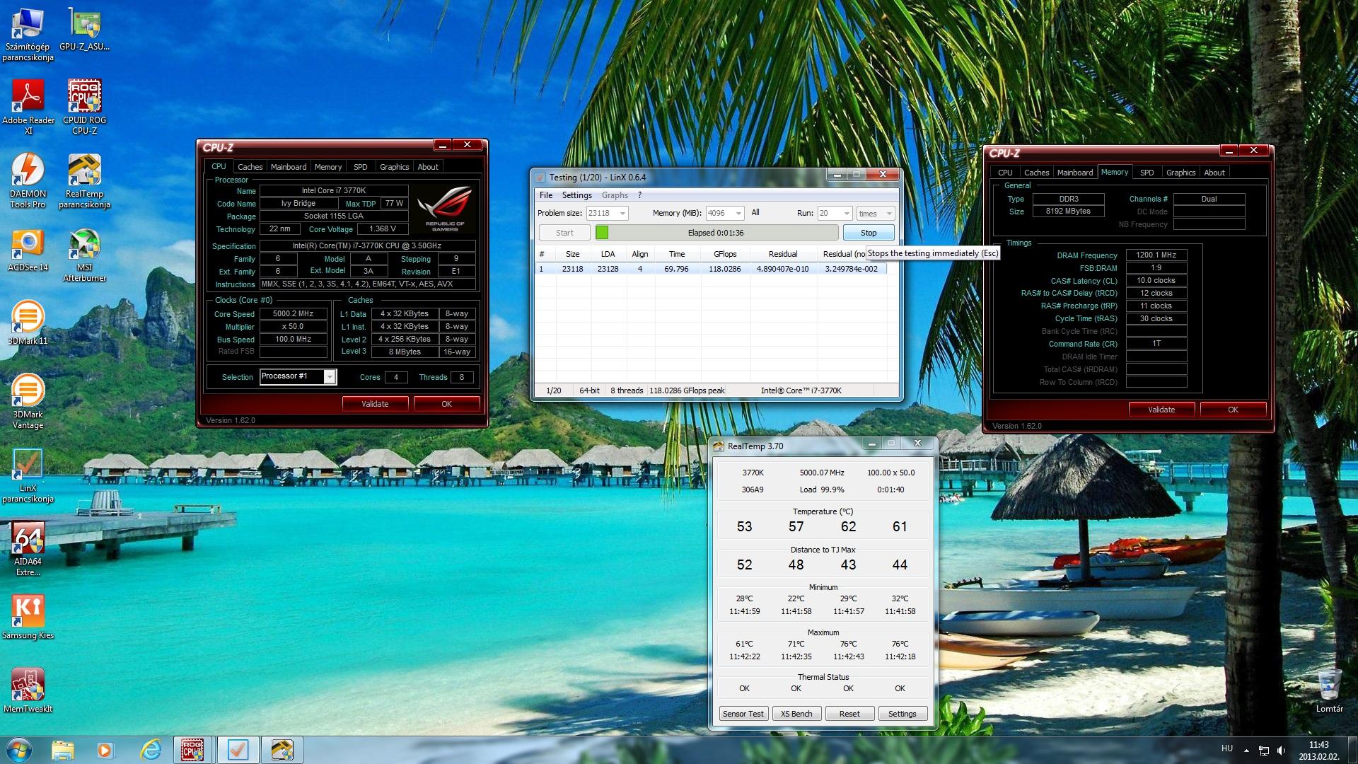Show hidden tray icons arrow
This screenshot has height=764, width=1358.
[x=1246, y=751]
